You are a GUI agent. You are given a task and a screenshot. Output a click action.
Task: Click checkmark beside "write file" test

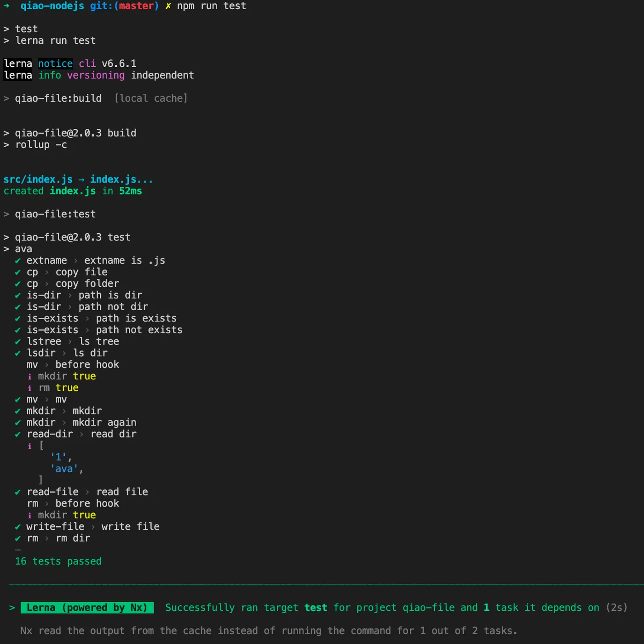18,527
